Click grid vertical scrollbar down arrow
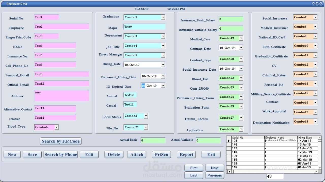325x182 pixels. tap(320, 168)
